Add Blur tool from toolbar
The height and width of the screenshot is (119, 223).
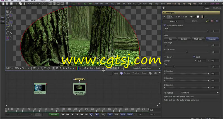click(x=118, y=4)
